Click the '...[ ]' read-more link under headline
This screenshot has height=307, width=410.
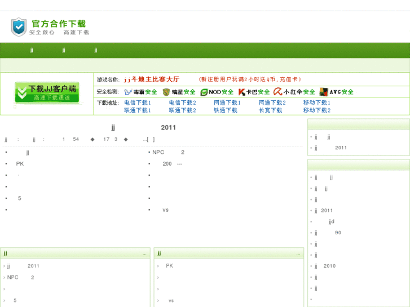tap(149, 140)
